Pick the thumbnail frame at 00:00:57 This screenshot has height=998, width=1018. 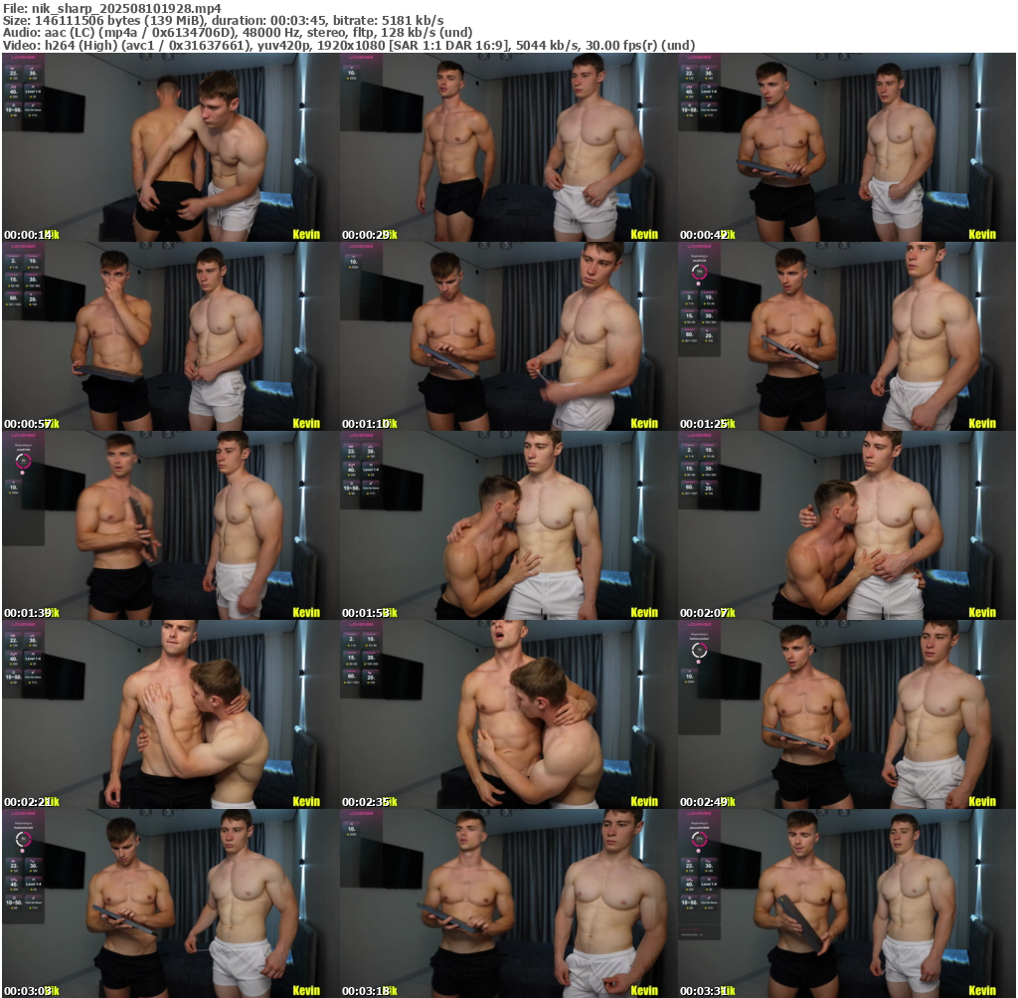(170, 336)
